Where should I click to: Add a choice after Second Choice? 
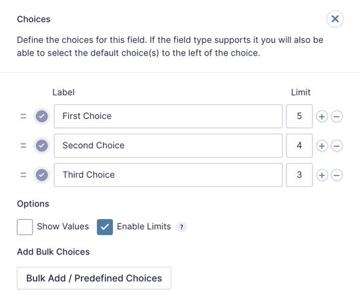tap(322, 146)
